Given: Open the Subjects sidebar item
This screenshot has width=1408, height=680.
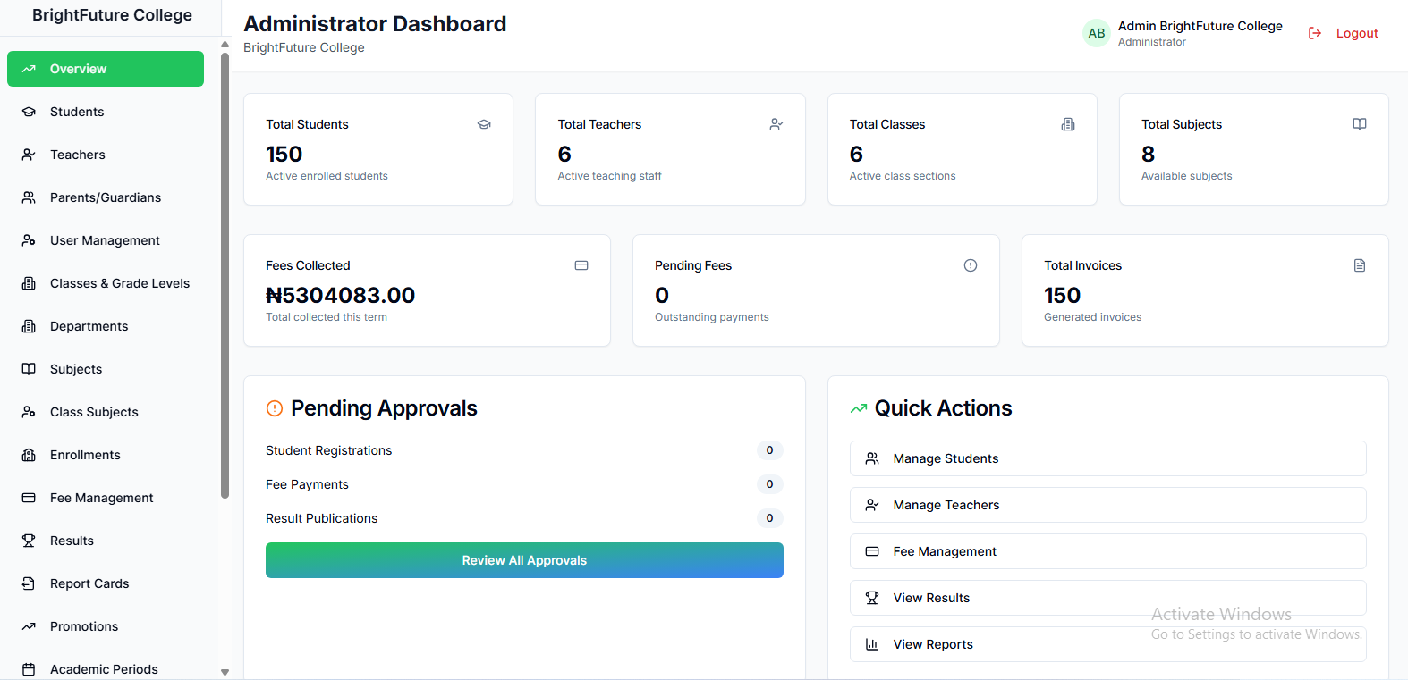Looking at the screenshot, I should (x=106, y=369).
